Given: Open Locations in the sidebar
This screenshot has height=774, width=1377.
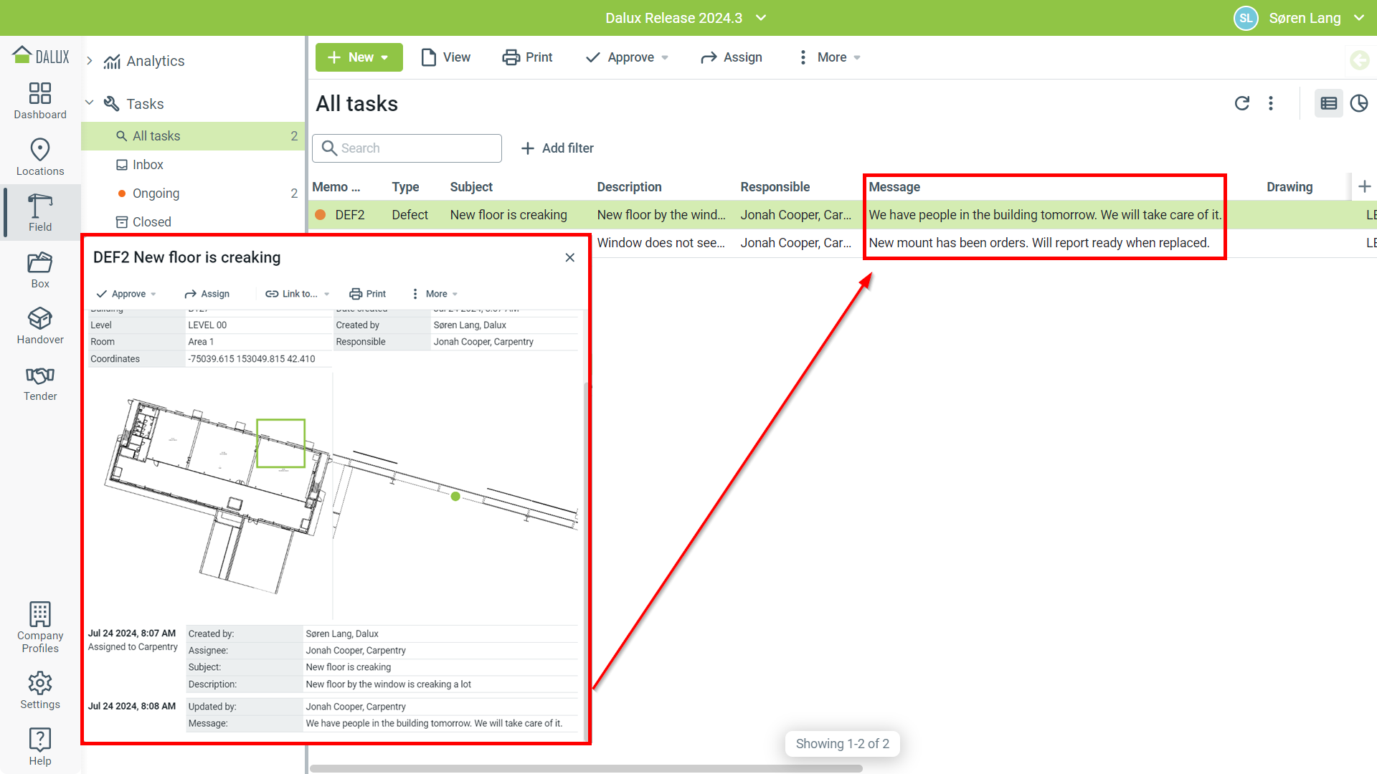Looking at the screenshot, I should click(x=40, y=157).
